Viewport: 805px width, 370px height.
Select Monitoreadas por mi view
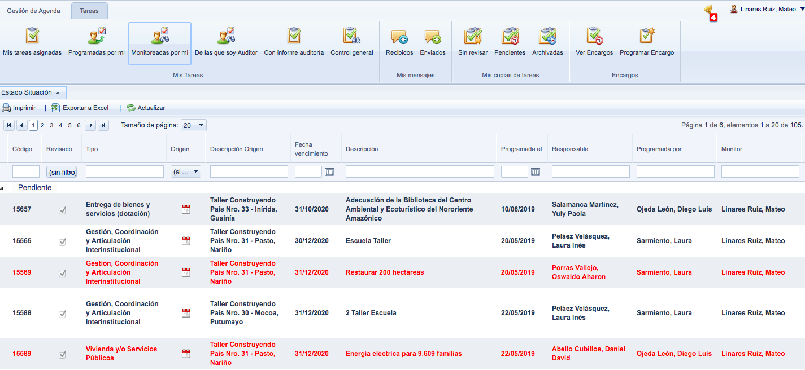[x=160, y=43]
